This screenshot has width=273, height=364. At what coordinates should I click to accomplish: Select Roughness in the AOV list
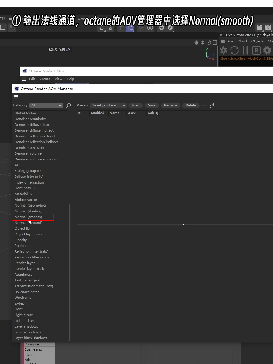(23, 275)
